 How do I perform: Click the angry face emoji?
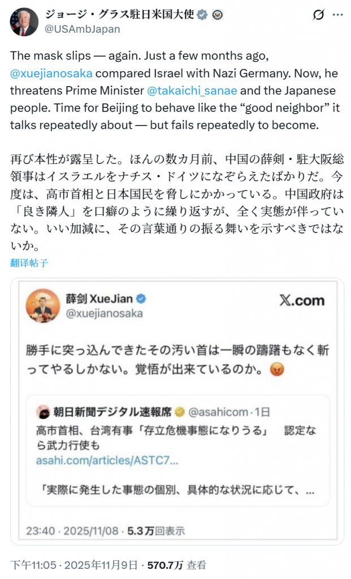click(x=277, y=370)
